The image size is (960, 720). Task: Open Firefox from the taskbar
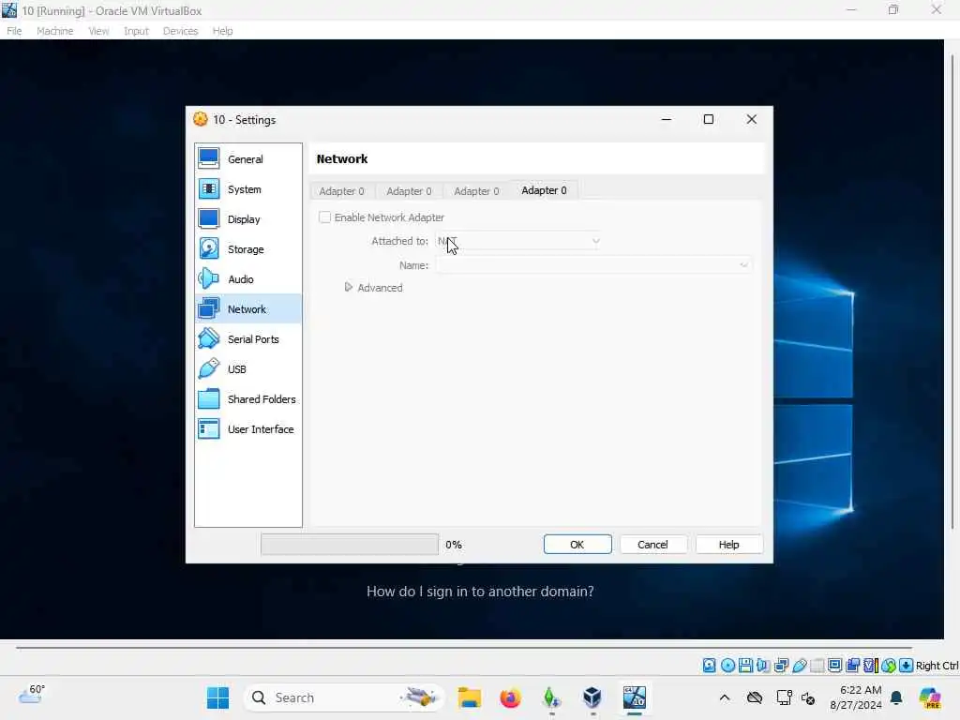[510, 697]
